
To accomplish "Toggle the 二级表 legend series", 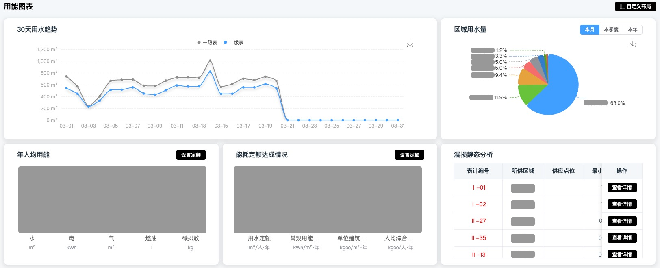I will click(234, 43).
